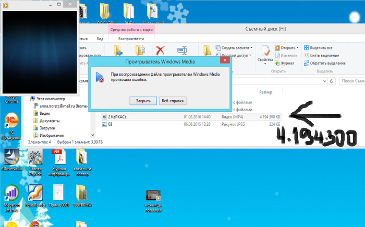The width and height of the screenshot is (365, 227).
Task: Click the Рисунок JPEG type cell
Action: tap(233, 124)
